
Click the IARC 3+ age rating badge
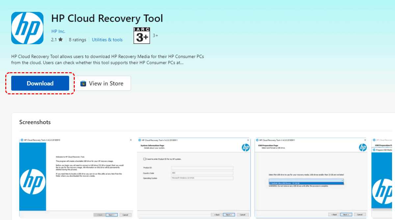click(x=142, y=36)
